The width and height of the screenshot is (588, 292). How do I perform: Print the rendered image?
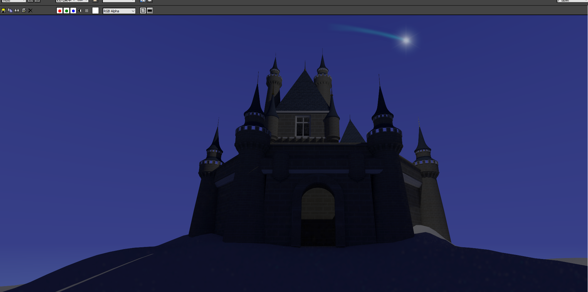(24, 10)
